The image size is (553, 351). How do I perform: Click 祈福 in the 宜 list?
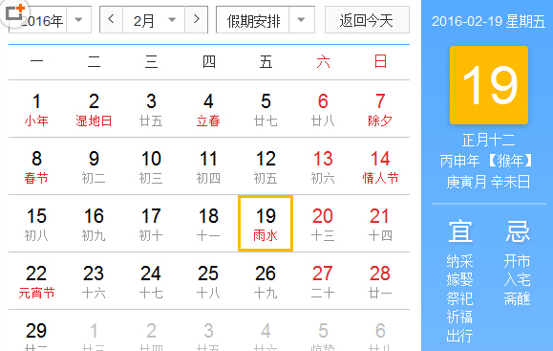pyautogui.click(x=459, y=318)
